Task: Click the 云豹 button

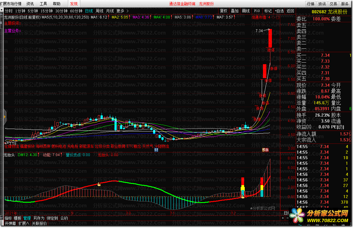Action: coord(64,218)
